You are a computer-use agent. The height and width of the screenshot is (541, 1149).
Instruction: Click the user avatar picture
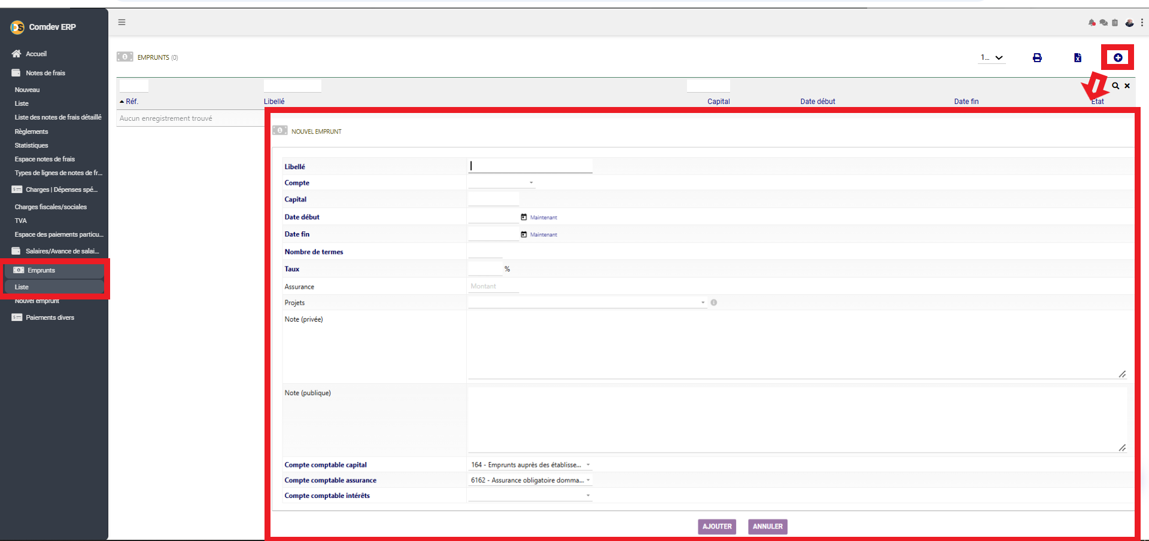[1129, 23]
